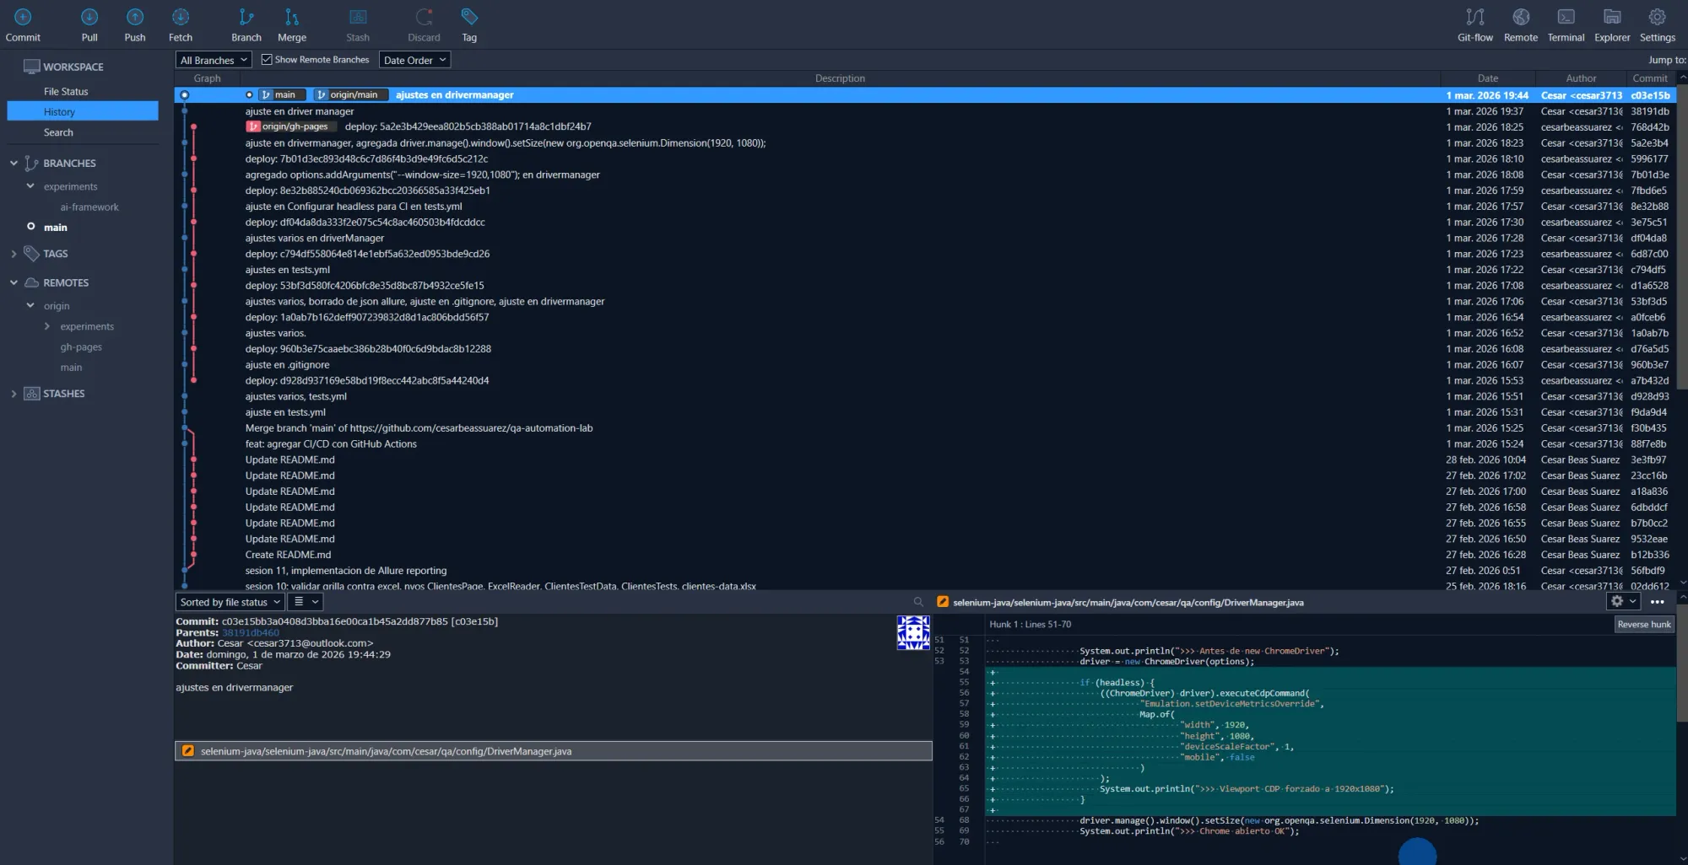Uncheck Show Remote Branches
Screen dimensions: 1688x865
pyautogui.click(x=268, y=59)
